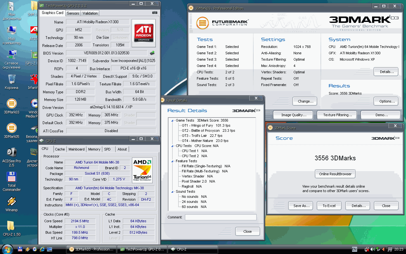Select the 'Pixel Shader 2.0' result row
The image size is (406, 254).
pos(198,181)
